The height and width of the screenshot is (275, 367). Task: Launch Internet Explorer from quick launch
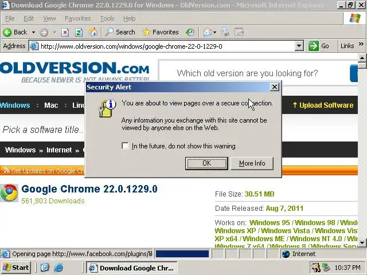(58, 268)
